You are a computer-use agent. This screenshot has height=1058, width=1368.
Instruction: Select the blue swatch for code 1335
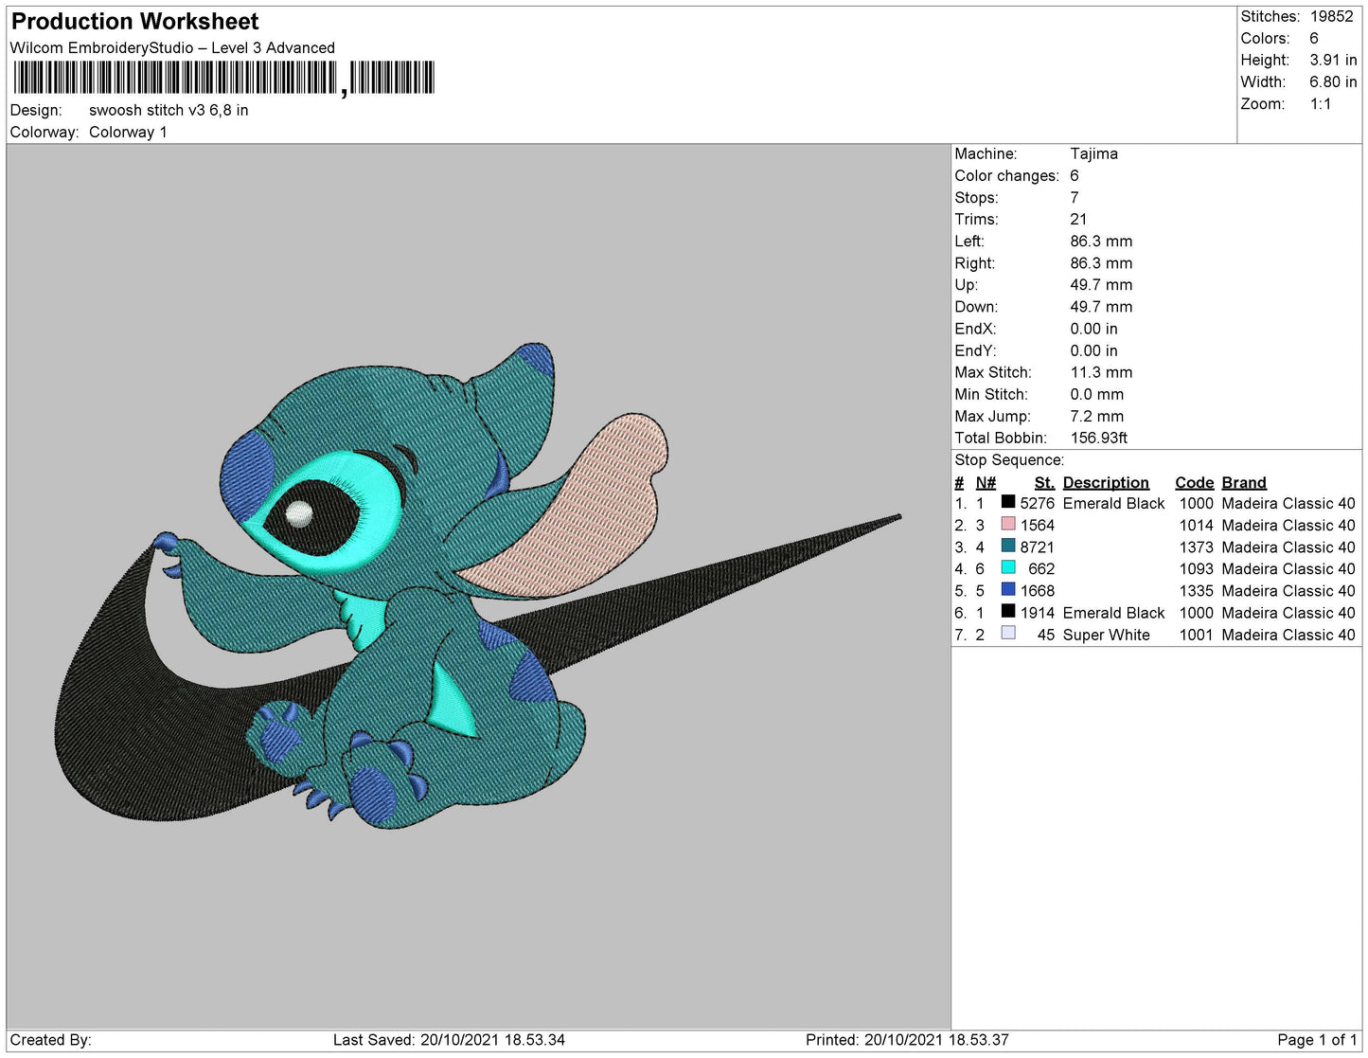pos(1008,590)
